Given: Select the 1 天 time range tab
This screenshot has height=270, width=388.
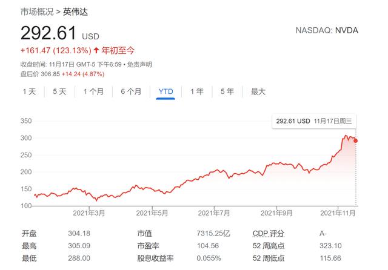Looking at the screenshot, I should (x=30, y=91).
